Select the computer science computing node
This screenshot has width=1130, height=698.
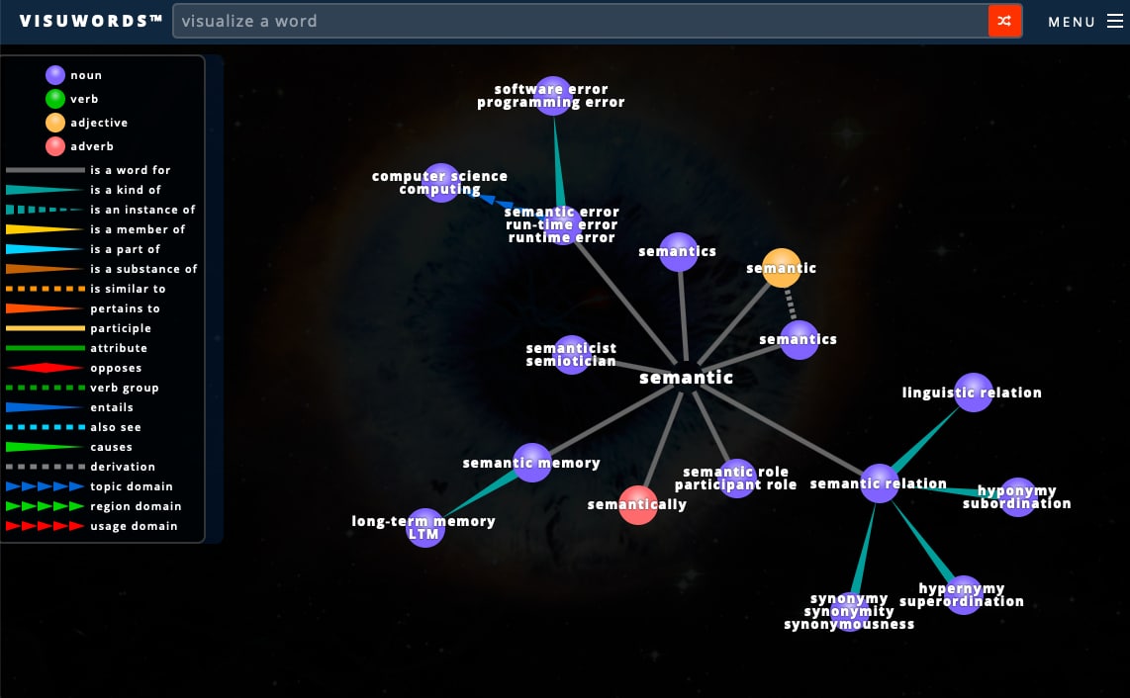(441, 182)
